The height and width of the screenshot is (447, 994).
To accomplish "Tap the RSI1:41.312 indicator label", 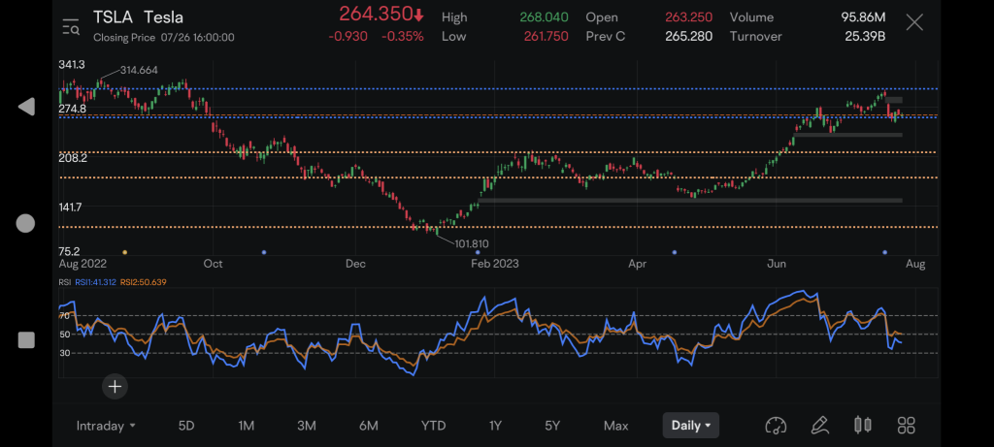I will click(96, 282).
